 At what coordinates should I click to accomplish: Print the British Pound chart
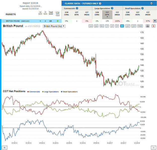point(148,26)
